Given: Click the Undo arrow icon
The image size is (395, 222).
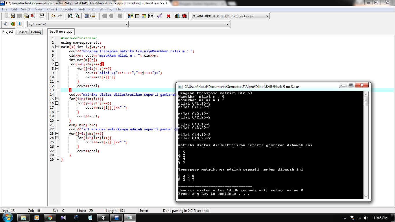Looking at the screenshot, I should [53, 16].
